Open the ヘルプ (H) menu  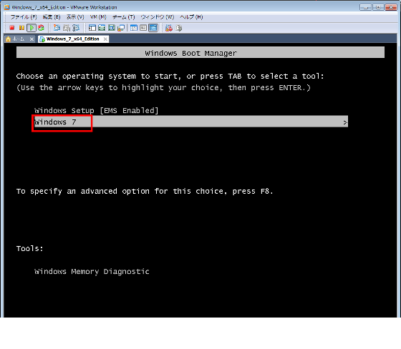[x=191, y=17]
